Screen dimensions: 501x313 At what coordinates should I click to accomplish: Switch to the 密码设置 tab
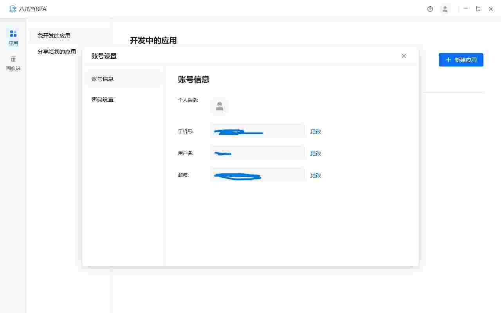click(x=102, y=99)
